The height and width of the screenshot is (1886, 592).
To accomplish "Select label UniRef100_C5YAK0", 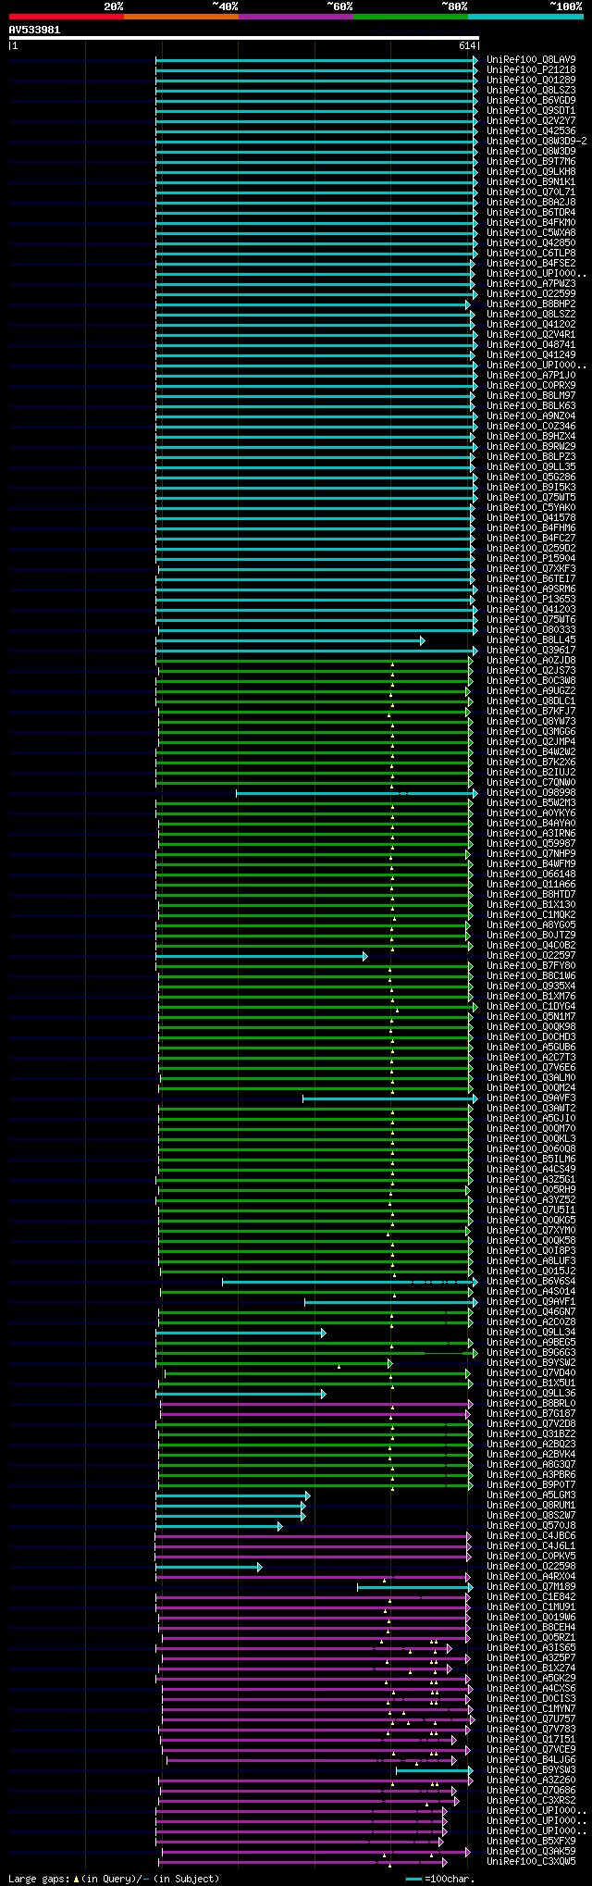I will coord(531,507).
